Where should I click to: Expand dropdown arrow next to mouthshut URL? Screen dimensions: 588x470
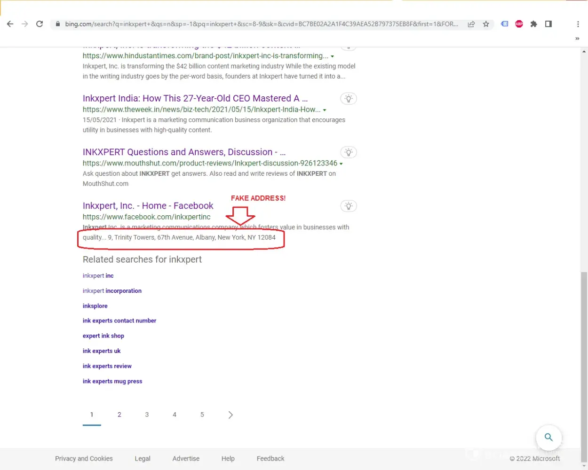click(x=341, y=164)
